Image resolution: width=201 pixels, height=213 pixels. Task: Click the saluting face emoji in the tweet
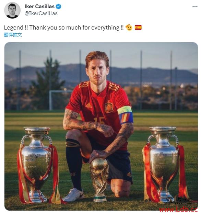pos(129,27)
